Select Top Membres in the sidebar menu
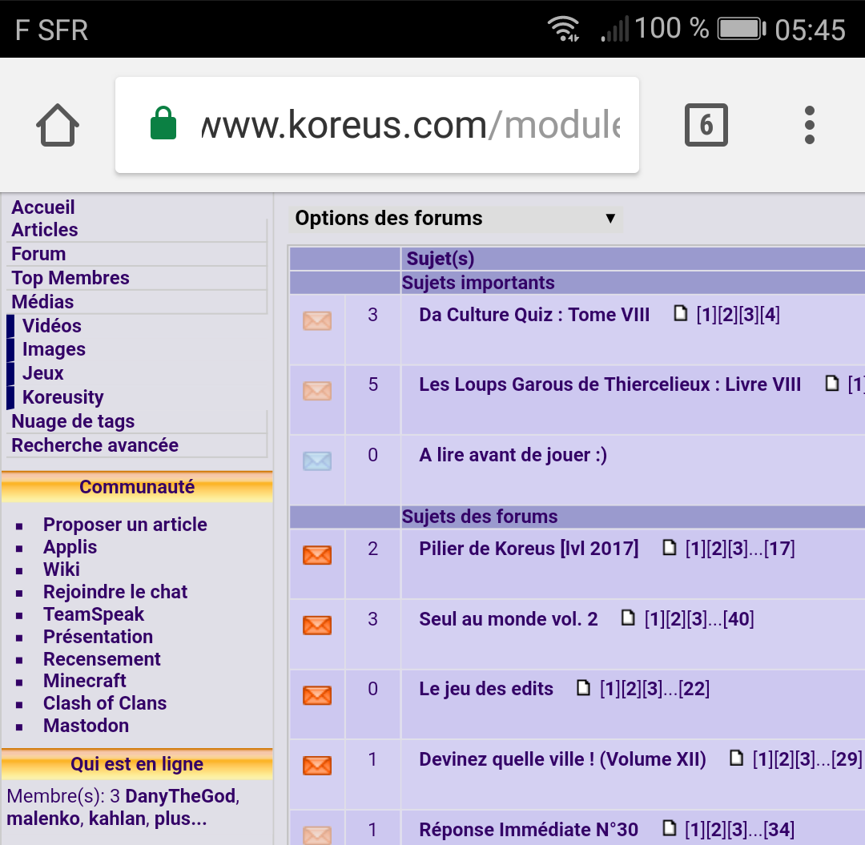Image resolution: width=865 pixels, height=845 pixels. tap(70, 278)
